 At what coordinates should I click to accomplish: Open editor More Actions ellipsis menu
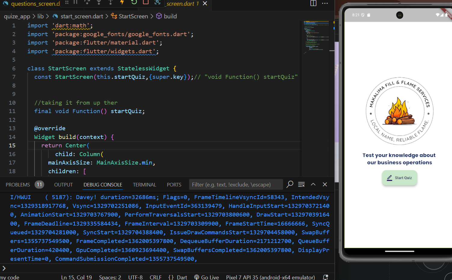click(325, 3)
